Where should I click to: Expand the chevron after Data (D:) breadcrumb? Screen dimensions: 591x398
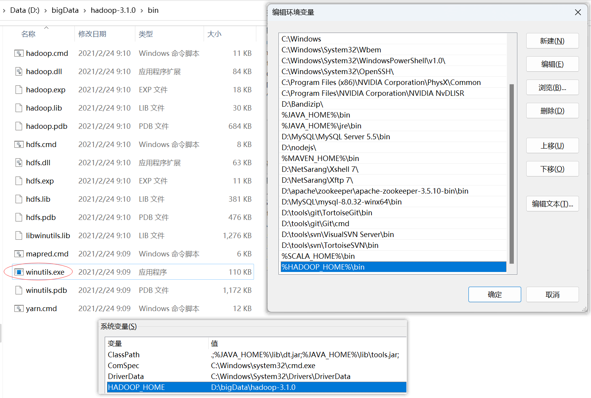coord(45,10)
